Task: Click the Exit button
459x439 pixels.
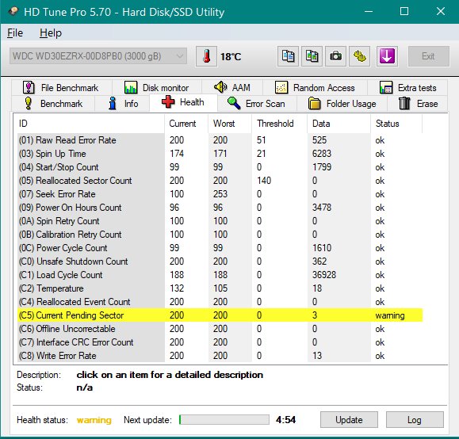Action: [x=429, y=56]
